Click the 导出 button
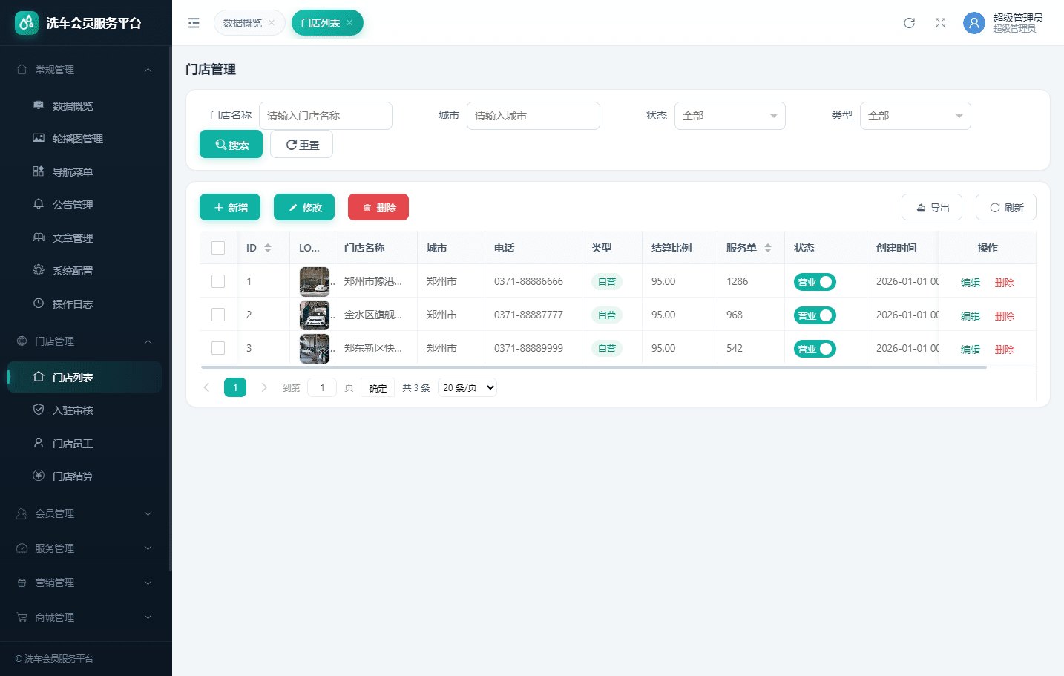This screenshot has height=676, width=1064. (x=932, y=207)
